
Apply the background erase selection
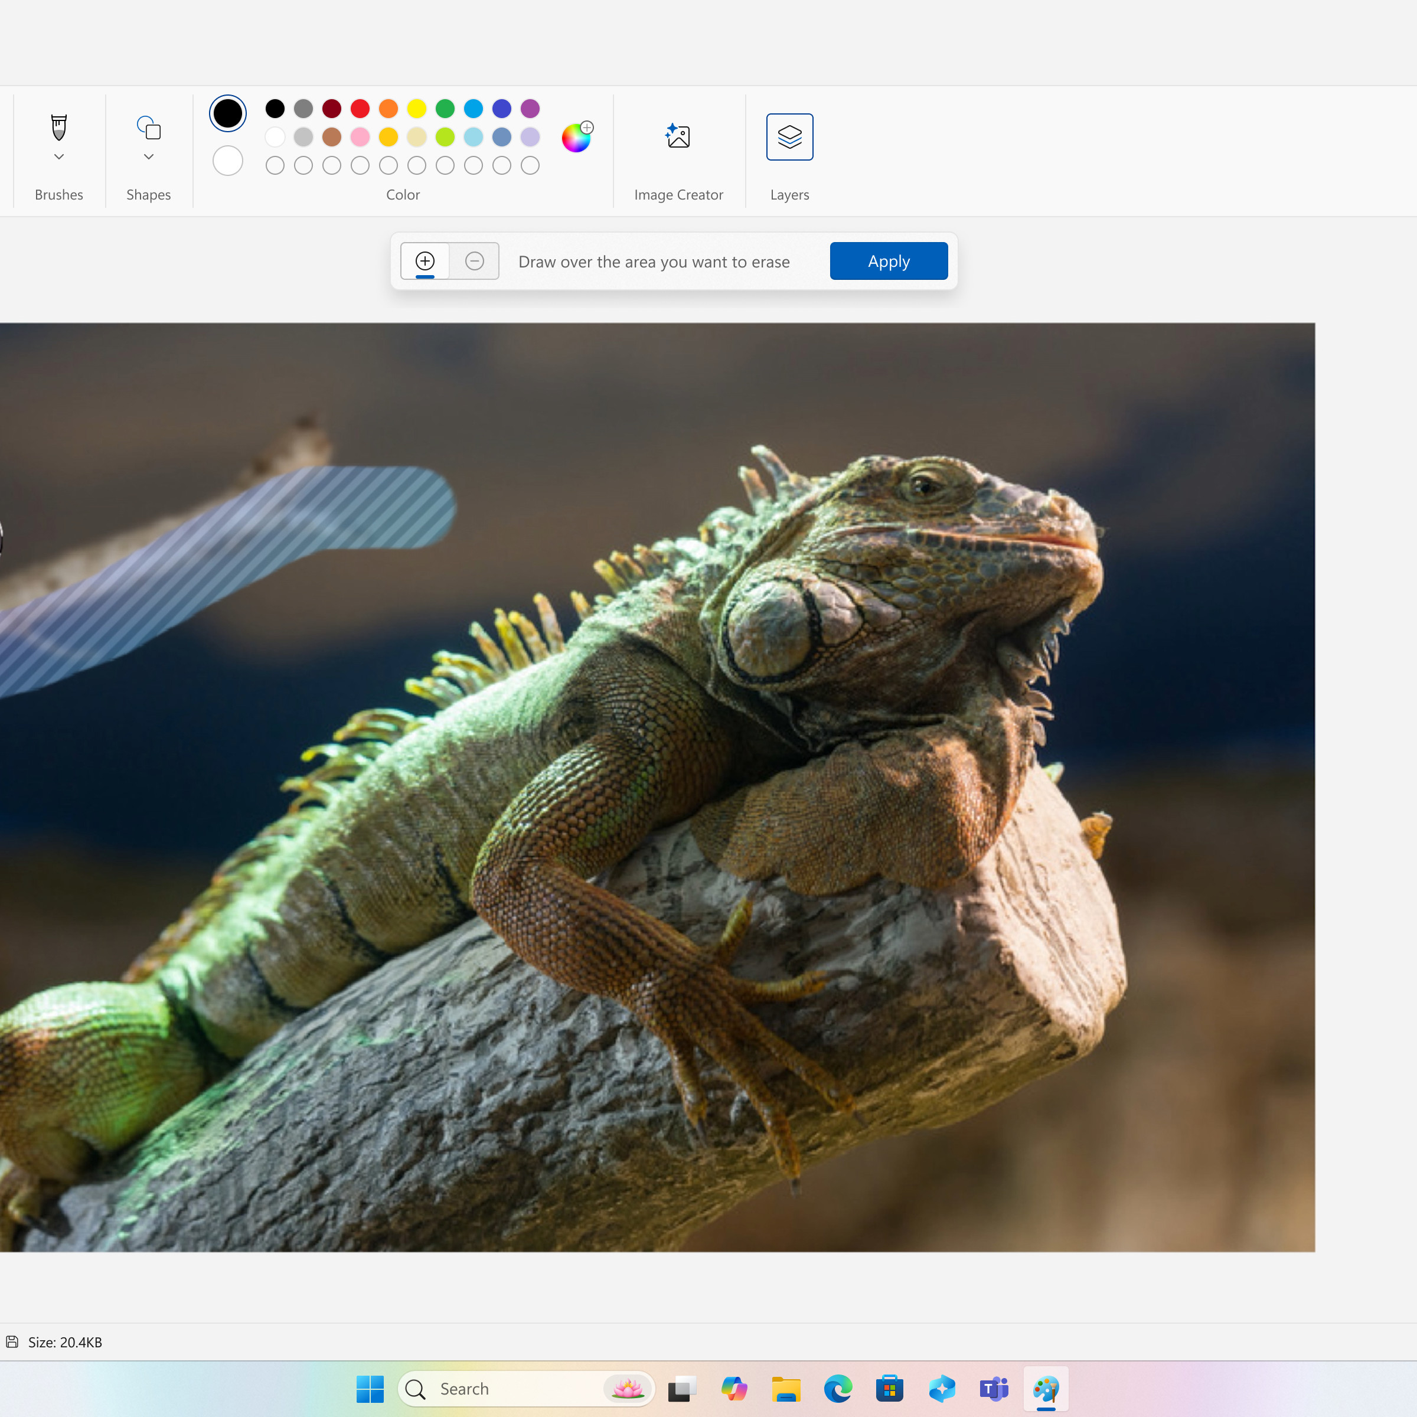(x=887, y=261)
